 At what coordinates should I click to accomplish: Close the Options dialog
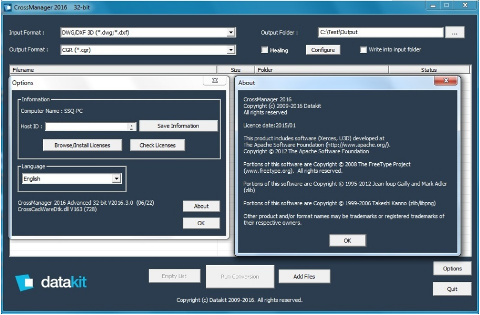[x=215, y=80]
